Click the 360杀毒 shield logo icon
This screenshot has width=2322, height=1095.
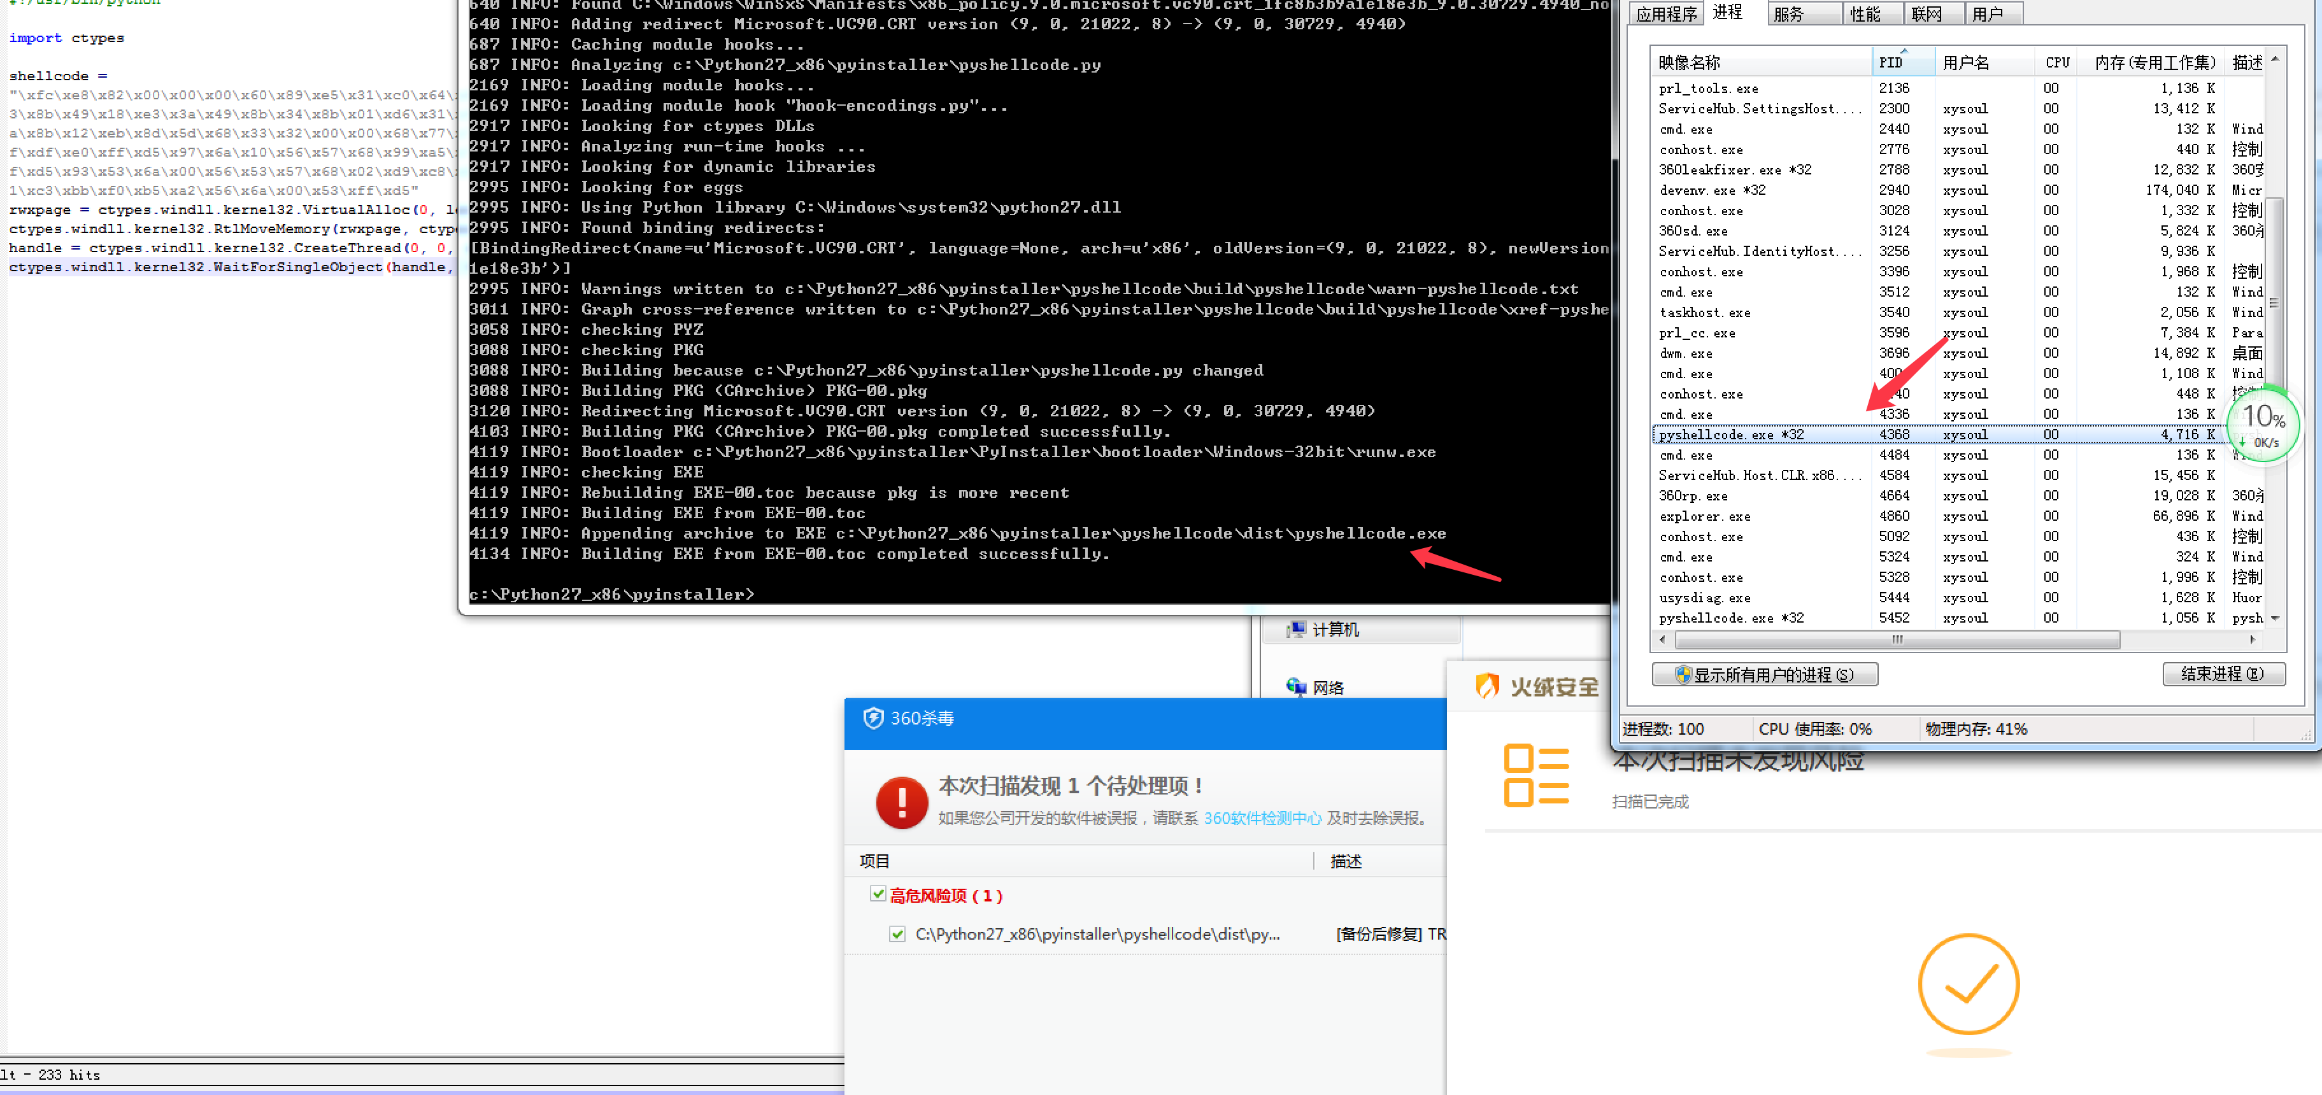tap(873, 718)
